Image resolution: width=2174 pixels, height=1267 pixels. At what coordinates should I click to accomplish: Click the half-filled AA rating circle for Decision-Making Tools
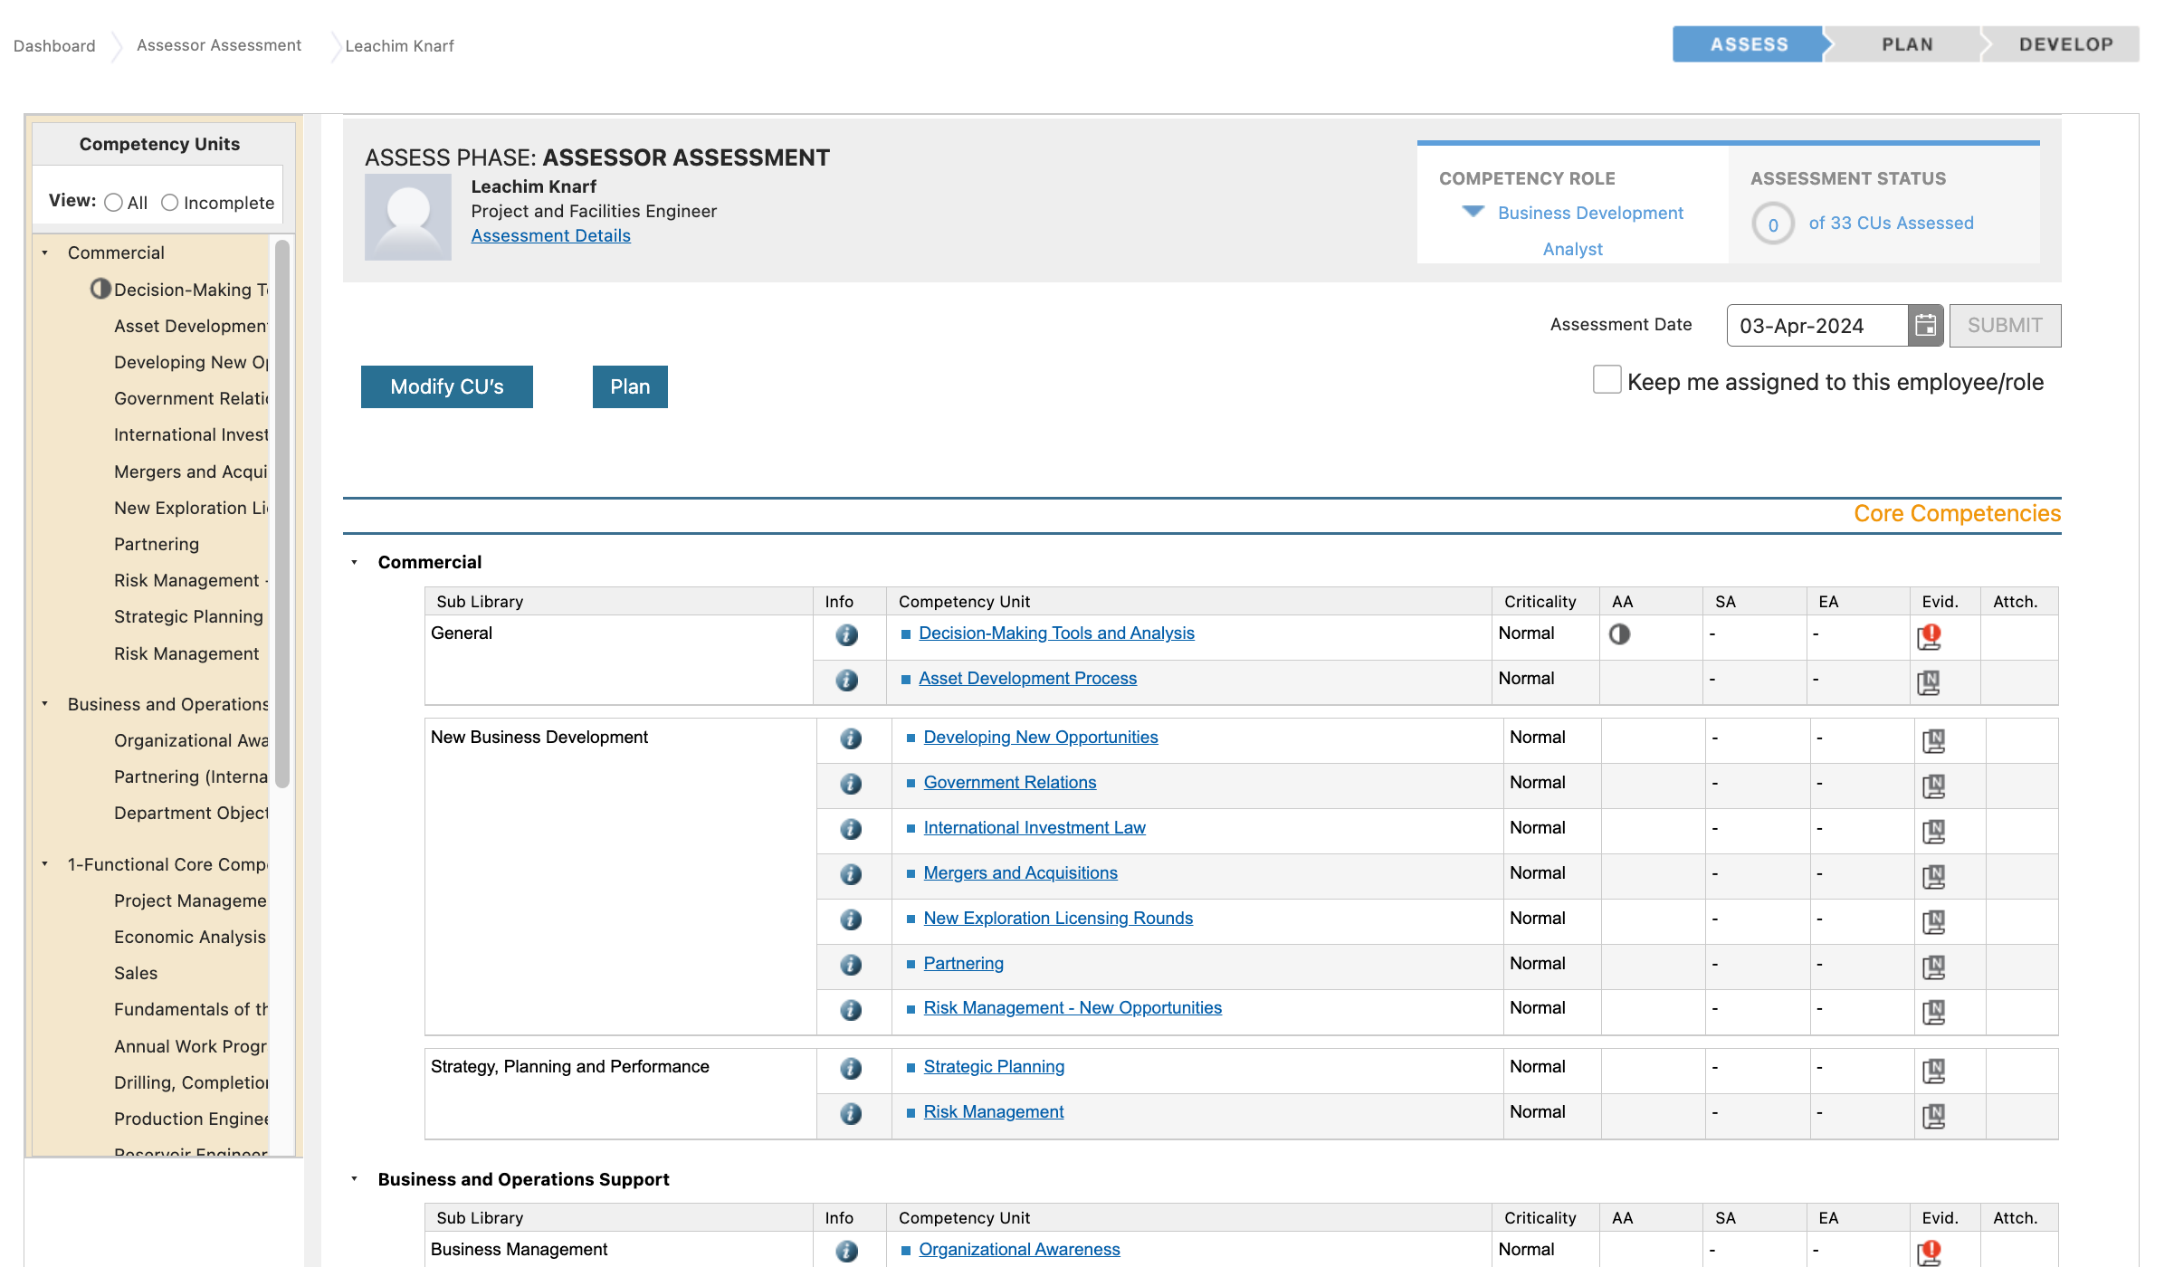coord(1620,634)
